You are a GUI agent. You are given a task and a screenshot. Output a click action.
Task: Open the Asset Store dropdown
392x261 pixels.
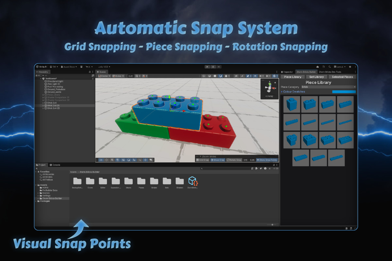tap(69, 67)
